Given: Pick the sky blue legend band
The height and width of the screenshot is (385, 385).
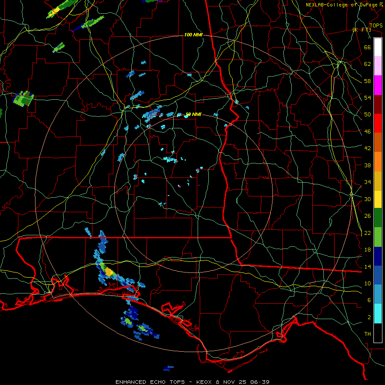Looking at the screenshot, I should click(378, 294).
